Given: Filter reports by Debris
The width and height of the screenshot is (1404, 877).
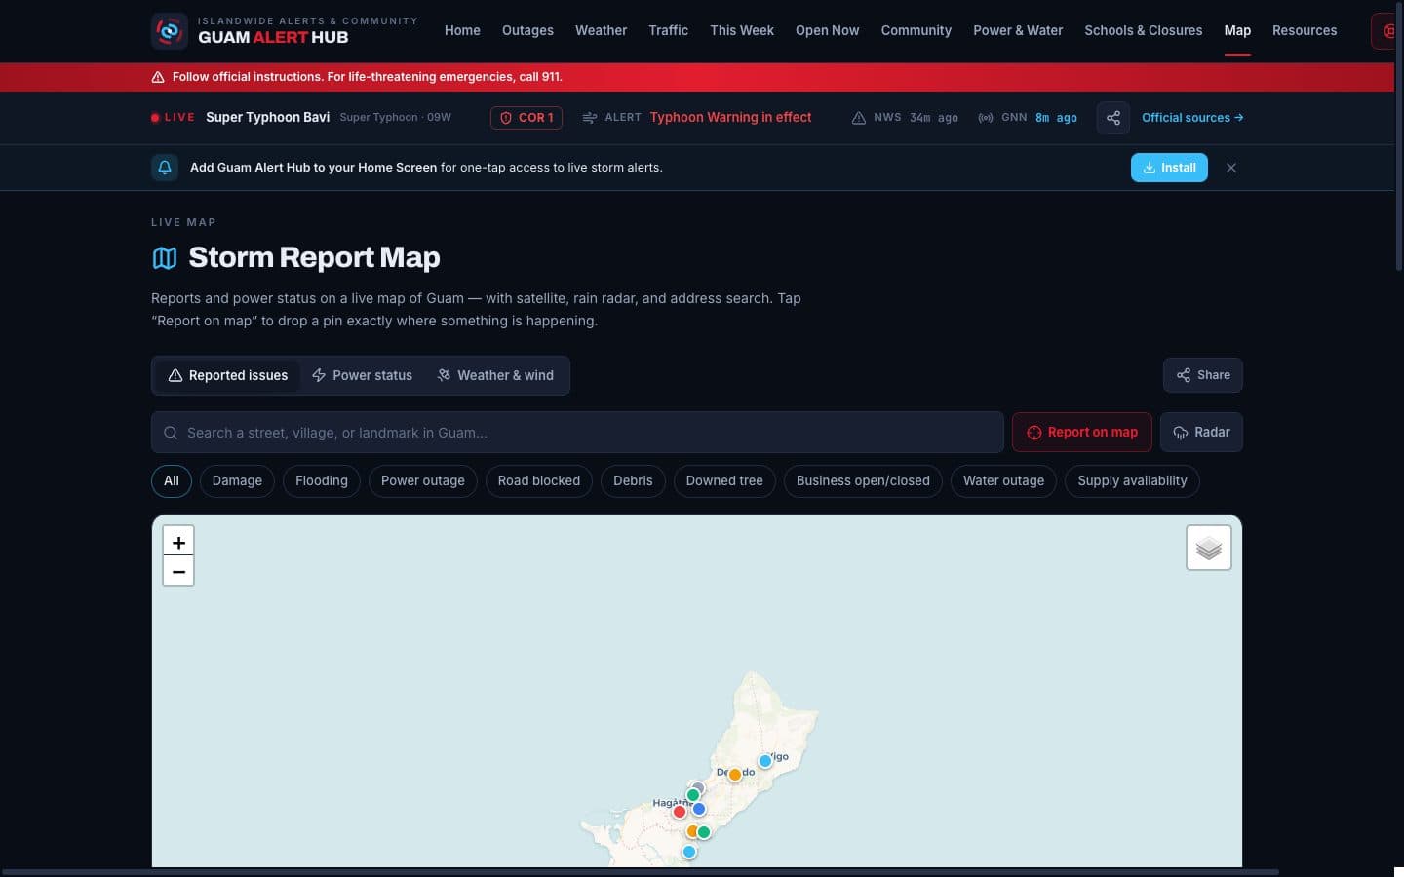Looking at the screenshot, I should pyautogui.click(x=633, y=481).
